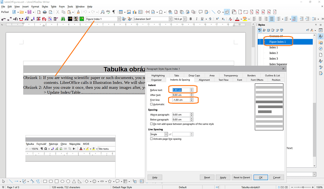Open the font size dropdown

tap(184, 19)
